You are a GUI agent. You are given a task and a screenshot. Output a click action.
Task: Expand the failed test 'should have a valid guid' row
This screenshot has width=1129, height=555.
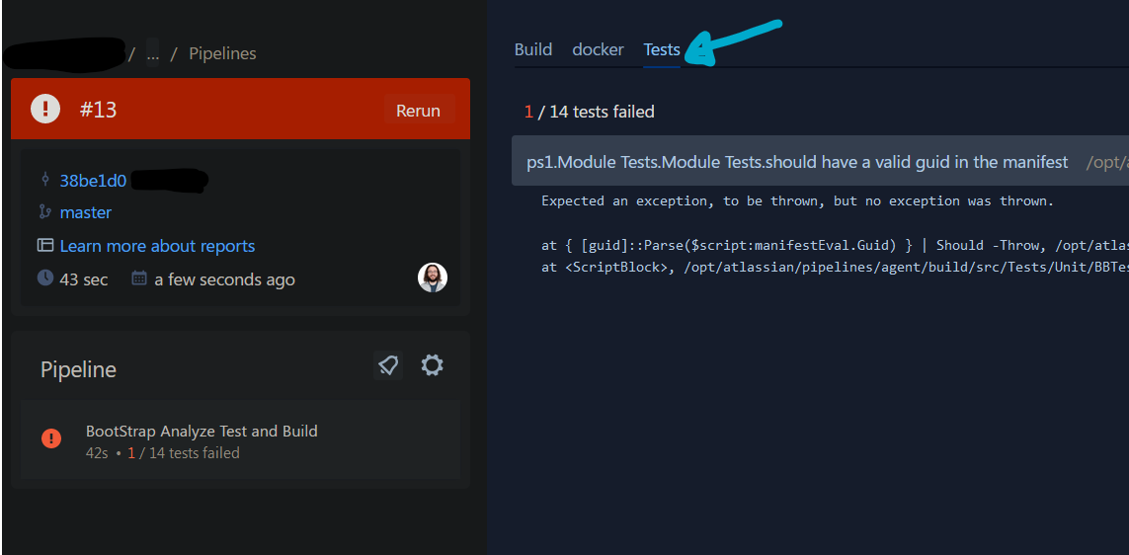pos(820,161)
